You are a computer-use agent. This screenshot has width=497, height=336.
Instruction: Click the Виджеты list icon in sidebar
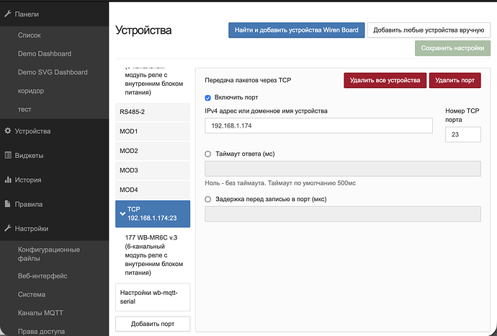coord(8,156)
